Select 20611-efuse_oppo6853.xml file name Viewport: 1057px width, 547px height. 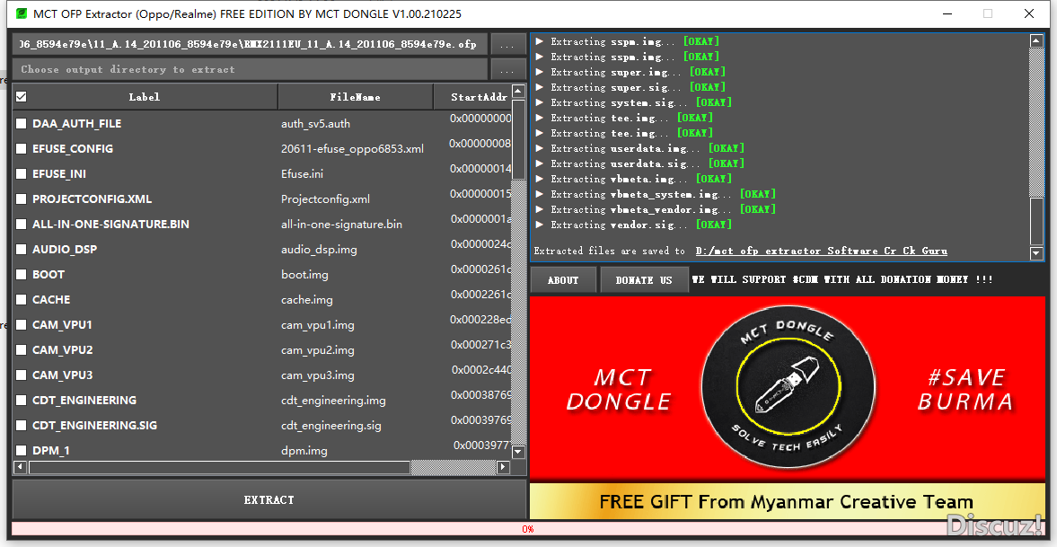click(353, 149)
